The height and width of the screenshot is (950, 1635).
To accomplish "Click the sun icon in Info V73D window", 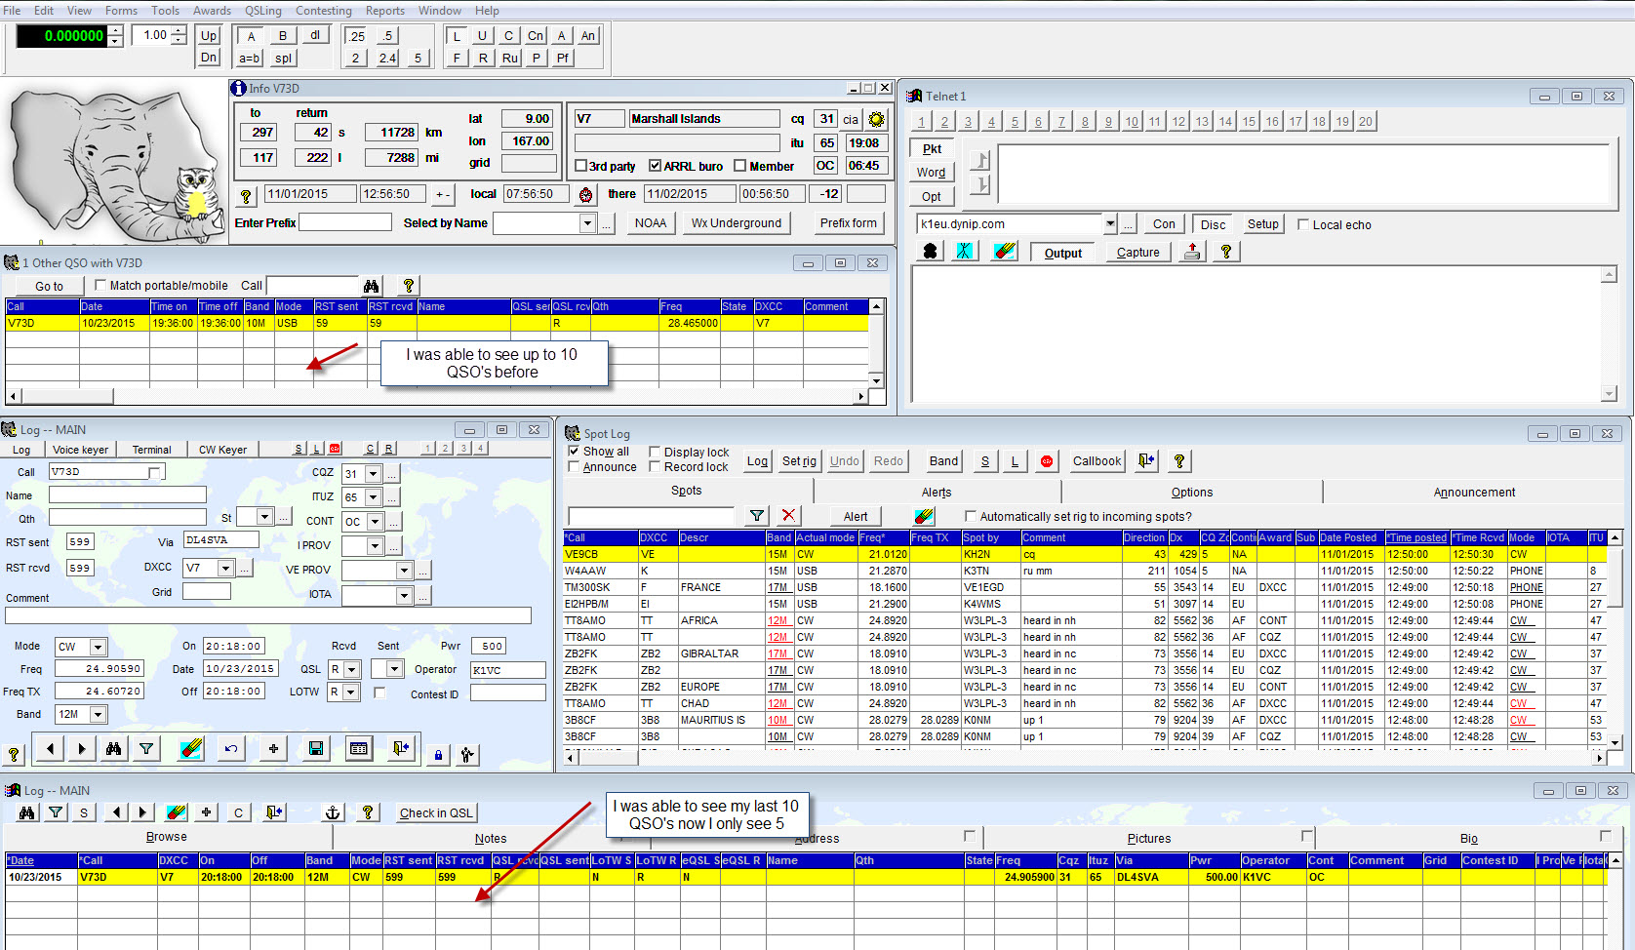I will pyautogui.click(x=876, y=119).
